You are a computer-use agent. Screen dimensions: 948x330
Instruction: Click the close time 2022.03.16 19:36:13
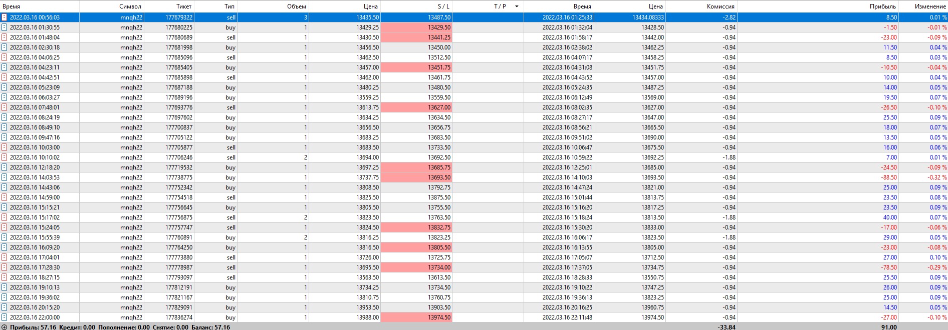click(x=567, y=297)
